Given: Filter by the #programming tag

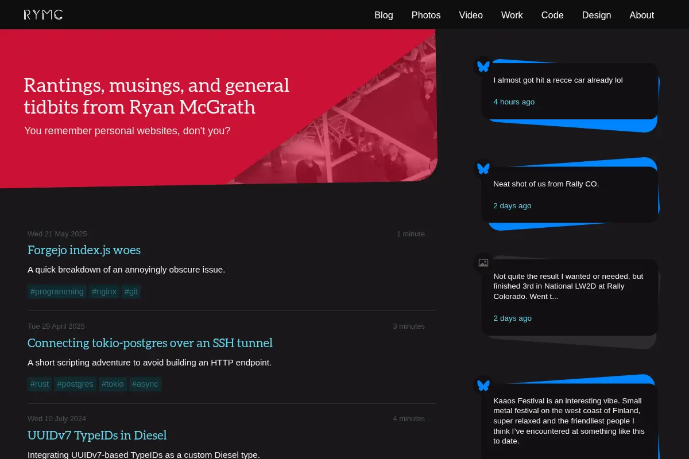Looking at the screenshot, I should (57, 291).
